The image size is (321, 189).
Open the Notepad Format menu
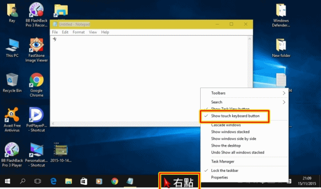tap(78, 32)
